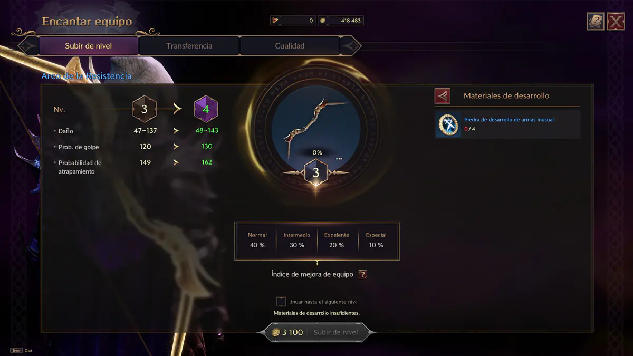Click the right tab navigation arrow
633x356 pixels.
coord(351,46)
